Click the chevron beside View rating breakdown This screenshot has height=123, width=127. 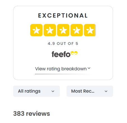(89, 68)
